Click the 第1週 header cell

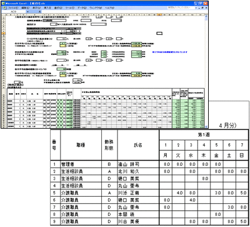[x=203, y=135]
